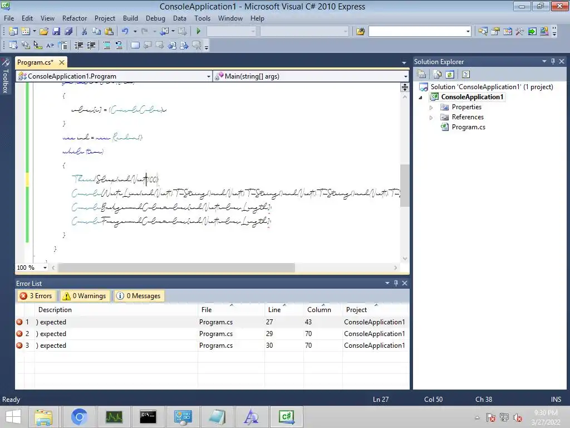Toggle a bookmark on current line
The image size is (570, 428).
coord(135,46)
